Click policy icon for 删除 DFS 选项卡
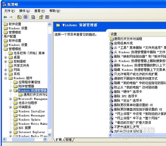Screen dimensions: 166x146 click(111, 96)
